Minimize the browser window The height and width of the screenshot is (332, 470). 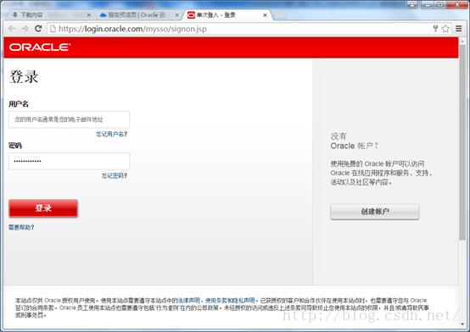click(x=428, y=4)
